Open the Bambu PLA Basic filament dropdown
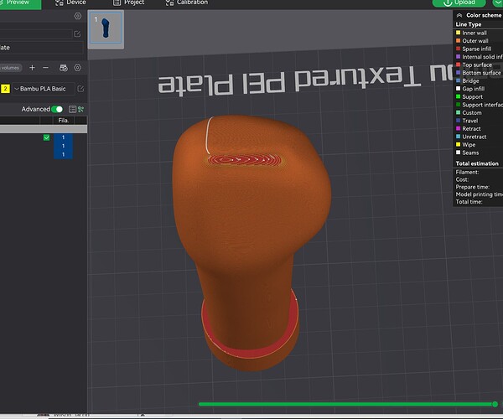The image size is (503, 419). (x=44, y=89)
